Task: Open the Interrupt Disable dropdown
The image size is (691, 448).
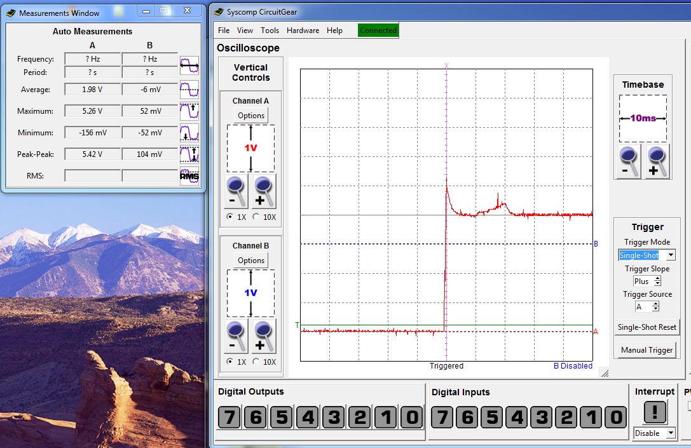Action: tap(670, 433)
